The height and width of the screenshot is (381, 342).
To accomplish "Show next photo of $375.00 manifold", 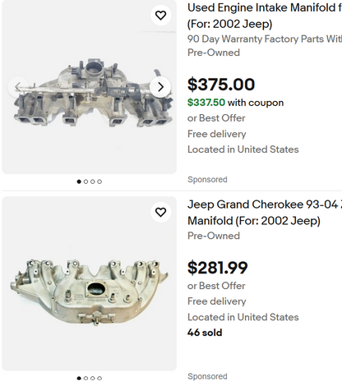I will 160,87.
